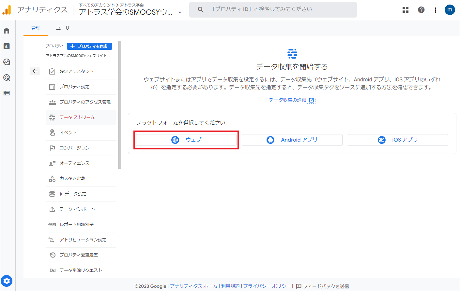Switch to the 管理 tab
This screenshot has width=460, height=291.
[36, 28]
